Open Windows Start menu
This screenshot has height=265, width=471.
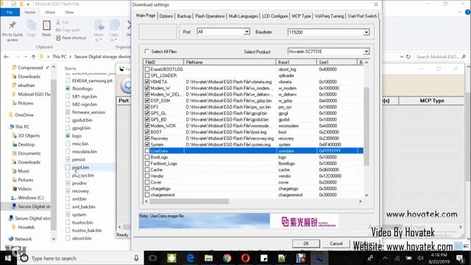(8, 258)
